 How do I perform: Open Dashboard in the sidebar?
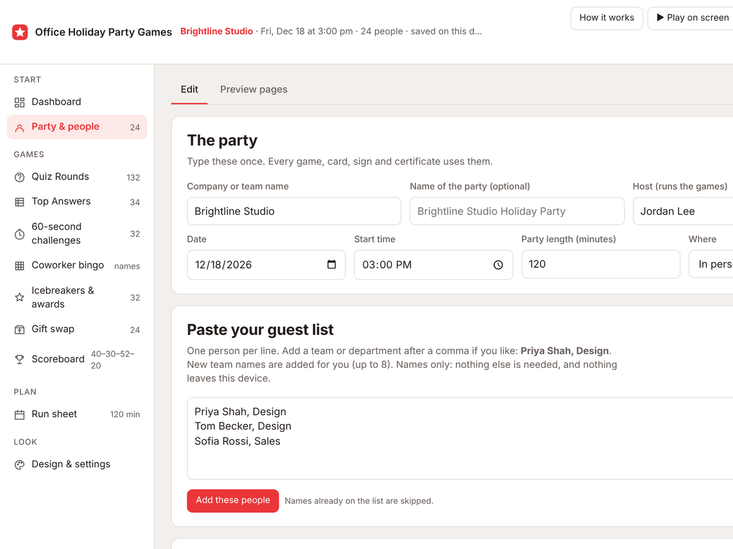tap(77, 102)
